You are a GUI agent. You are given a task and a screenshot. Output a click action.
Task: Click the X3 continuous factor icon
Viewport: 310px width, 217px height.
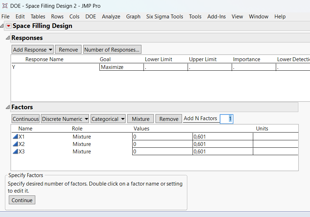click(15, 152)
